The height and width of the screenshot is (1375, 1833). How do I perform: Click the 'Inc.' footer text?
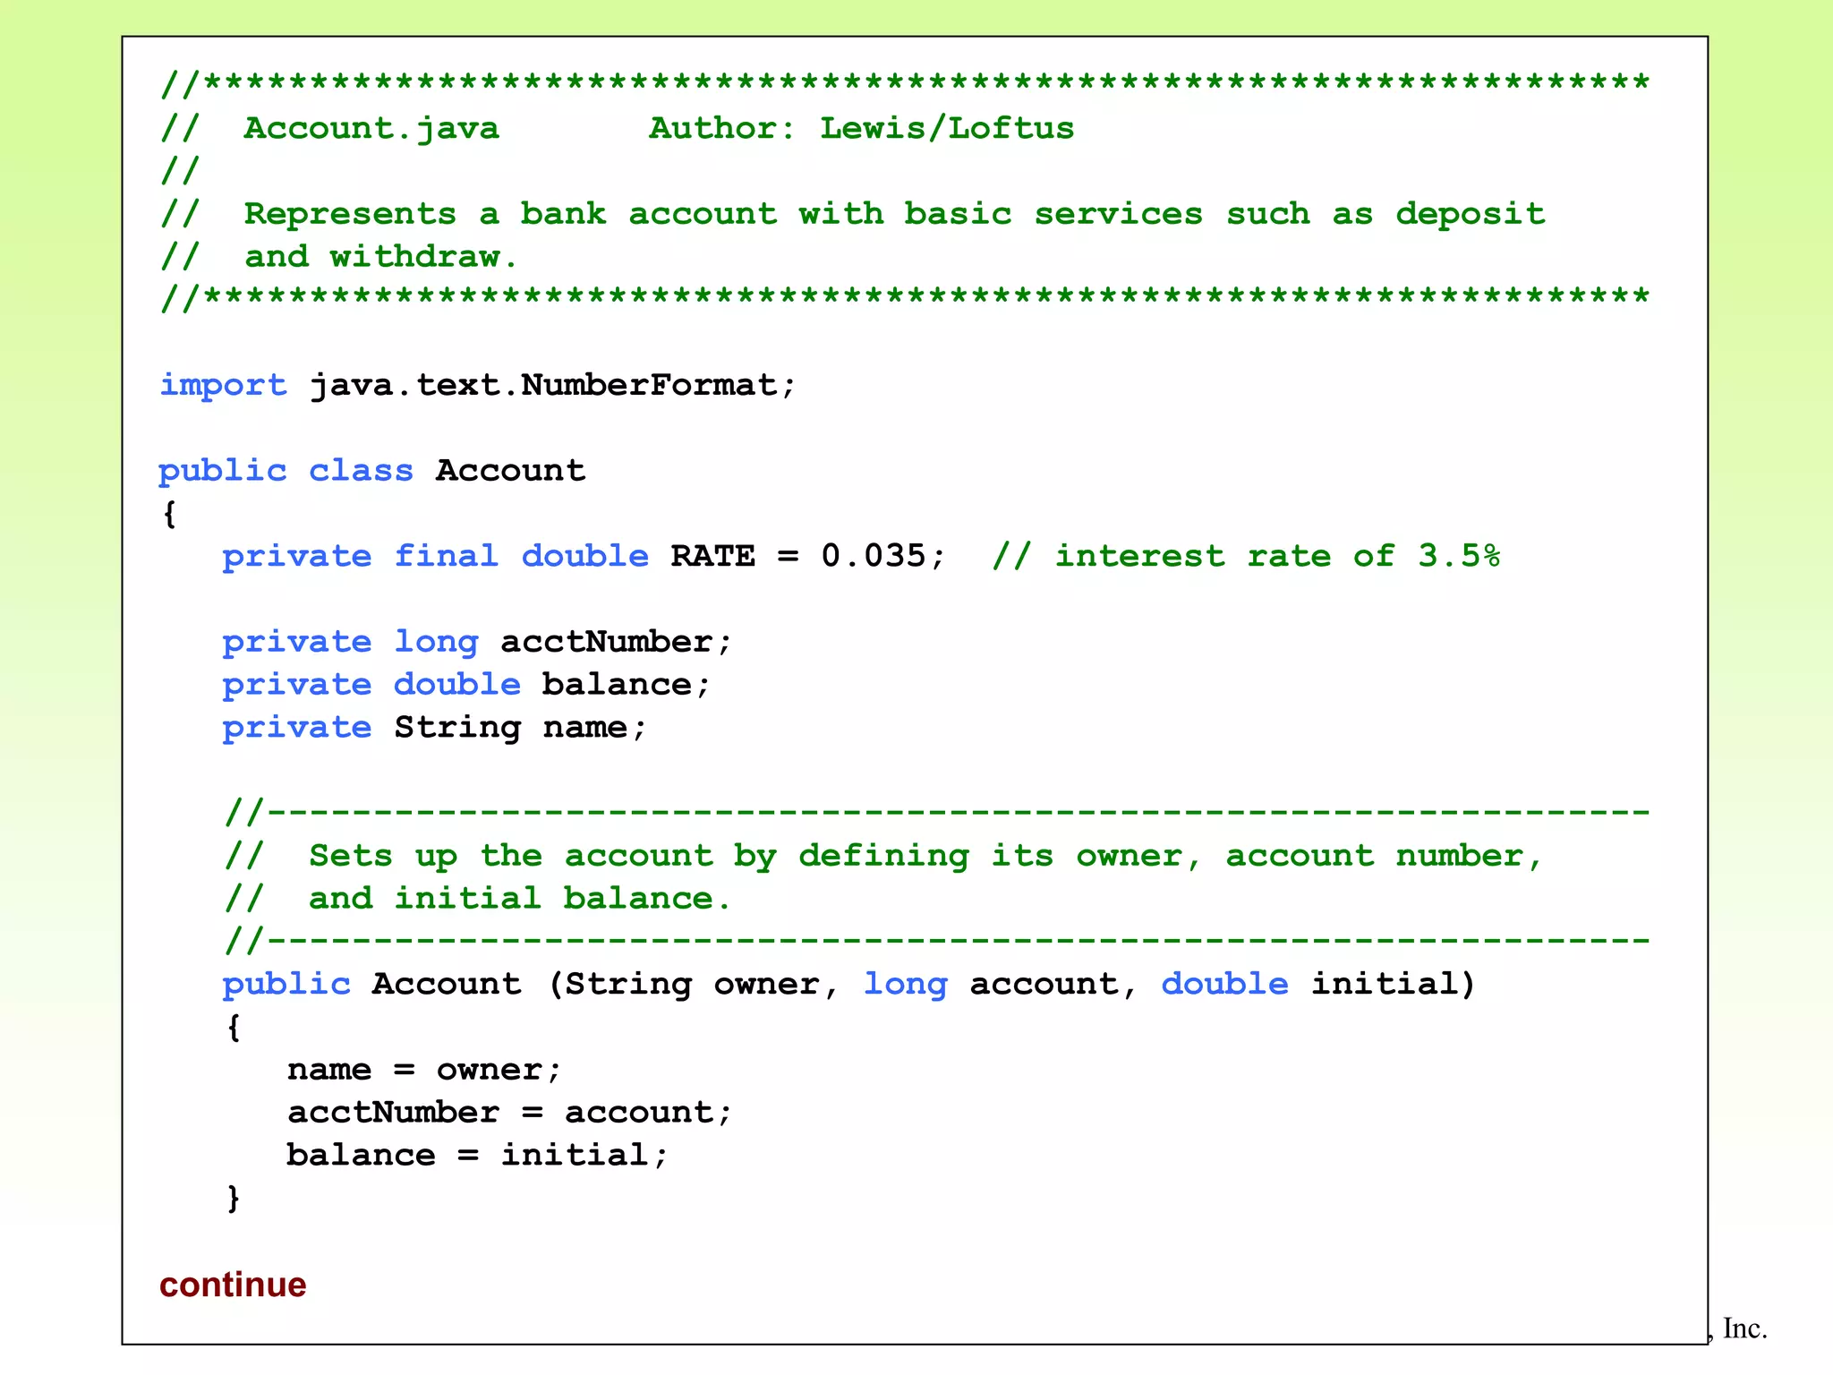(1744, 1328)
